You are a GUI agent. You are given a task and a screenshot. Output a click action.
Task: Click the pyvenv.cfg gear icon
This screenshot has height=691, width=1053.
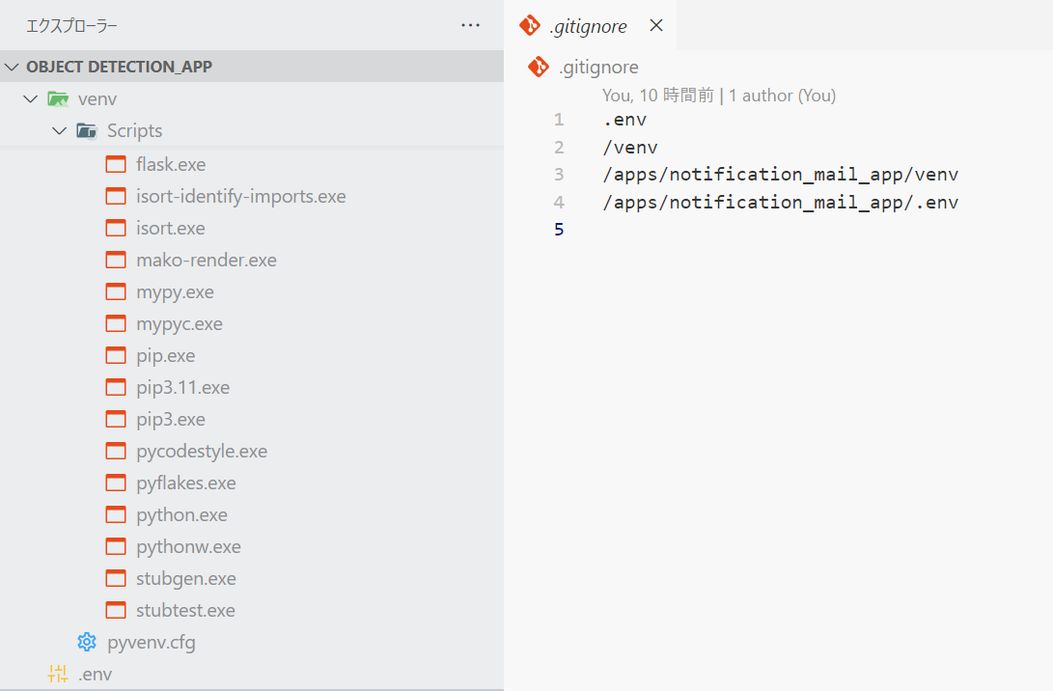(x=87, y=642)
